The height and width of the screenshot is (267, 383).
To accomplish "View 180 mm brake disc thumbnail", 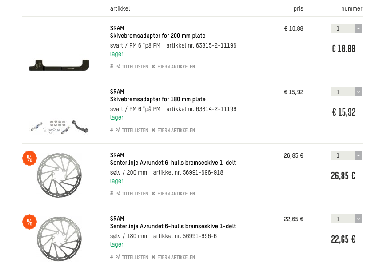I will tap(59, 238).
